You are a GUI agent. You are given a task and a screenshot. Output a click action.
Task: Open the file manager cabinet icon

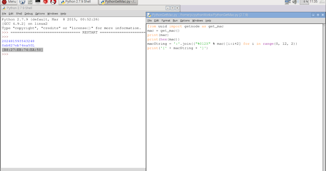pyautogui.click(x=30, y=2)
